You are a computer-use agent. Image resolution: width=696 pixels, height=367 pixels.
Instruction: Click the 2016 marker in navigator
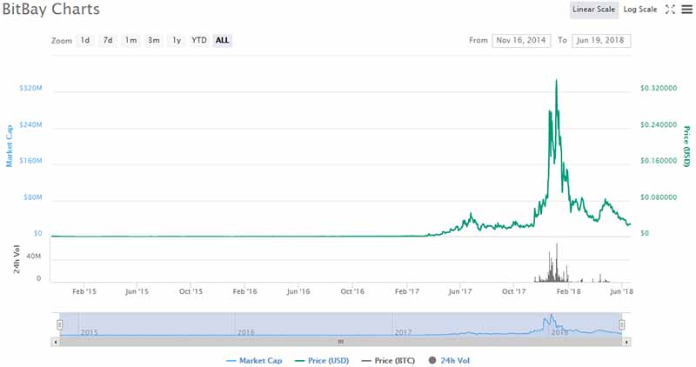coord(246,332)
